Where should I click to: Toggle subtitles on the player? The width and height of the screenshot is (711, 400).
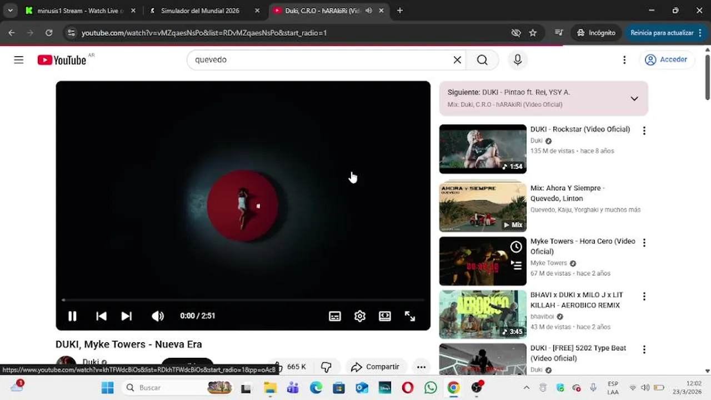[335, 316]
